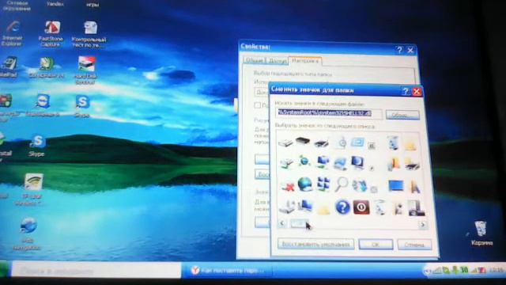Open the TP-LINK wireless utility icon

point(33,189)
